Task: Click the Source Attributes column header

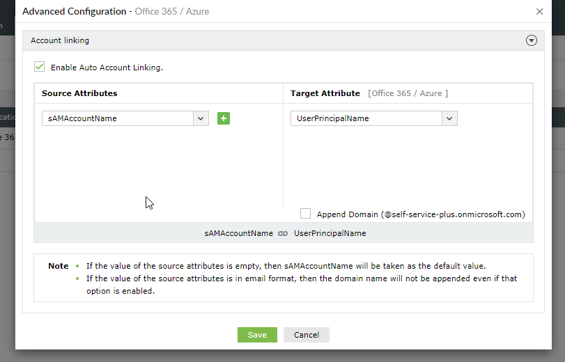Action: [79, 93]
